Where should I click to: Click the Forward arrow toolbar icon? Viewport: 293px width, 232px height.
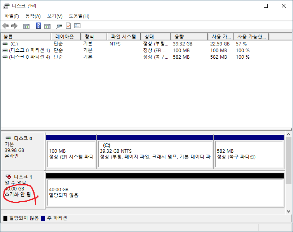(x=14, y=26)
